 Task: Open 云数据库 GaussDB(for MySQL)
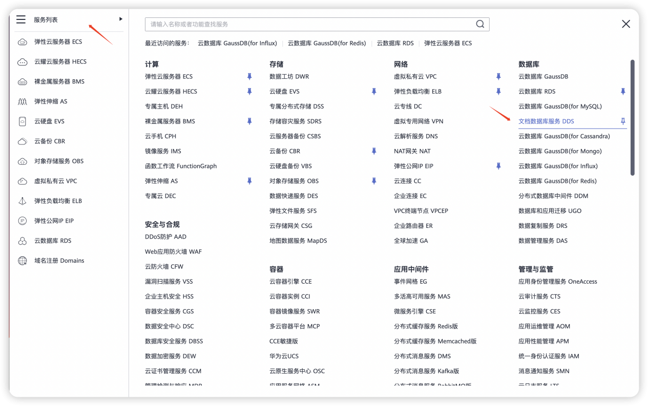pos(560,106)
